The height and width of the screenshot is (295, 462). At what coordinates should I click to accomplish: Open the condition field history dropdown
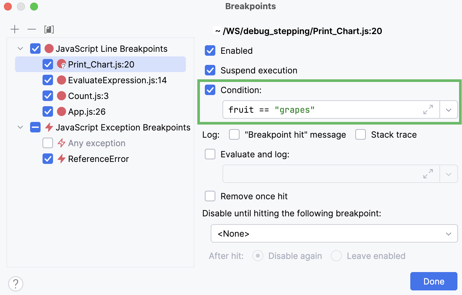pyautogui.click(x=449, y=109)
